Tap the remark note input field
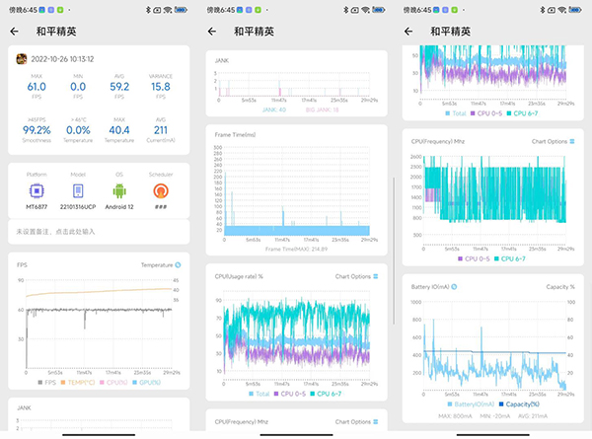This screenshot has height=439, width=592. tap(99, 231)
